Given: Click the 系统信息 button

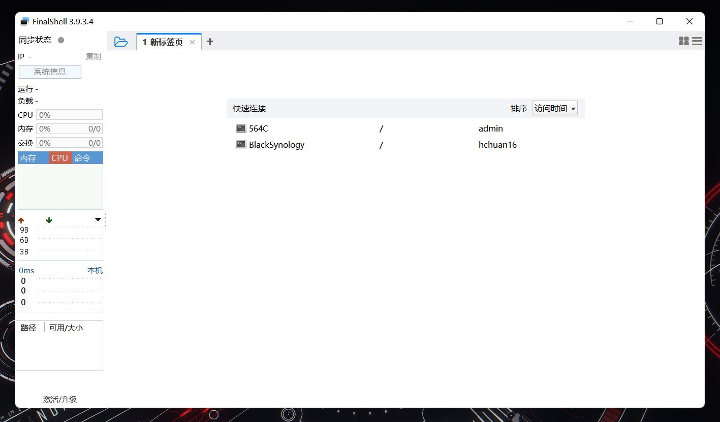Looking at the screenshot, I should (50, 72).
